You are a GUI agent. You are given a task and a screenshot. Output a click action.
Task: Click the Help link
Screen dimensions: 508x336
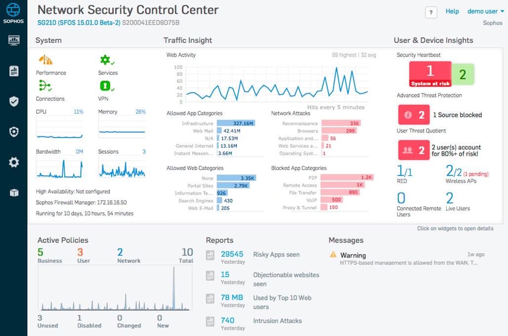tap(452, 11)
